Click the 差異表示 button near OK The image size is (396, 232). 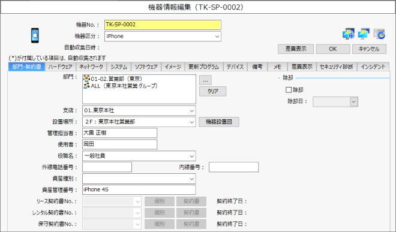[296, 49]
